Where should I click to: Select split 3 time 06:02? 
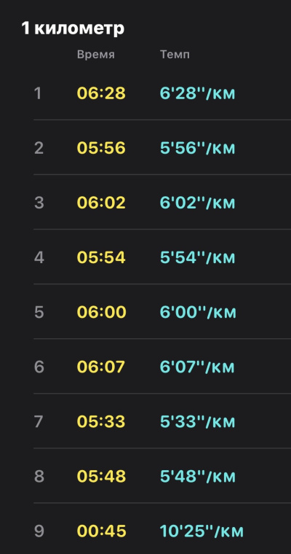click(x=101, y=203)
